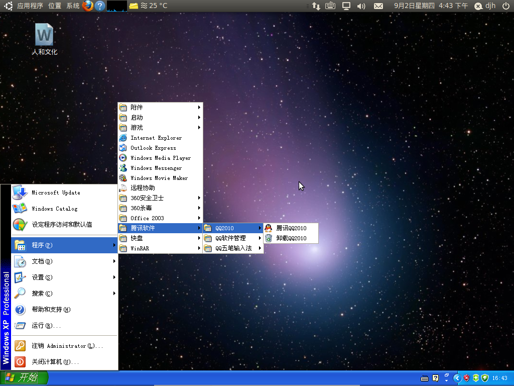Select 文档(D) in Start menu

pyautogui.click(x=64, y=261)
